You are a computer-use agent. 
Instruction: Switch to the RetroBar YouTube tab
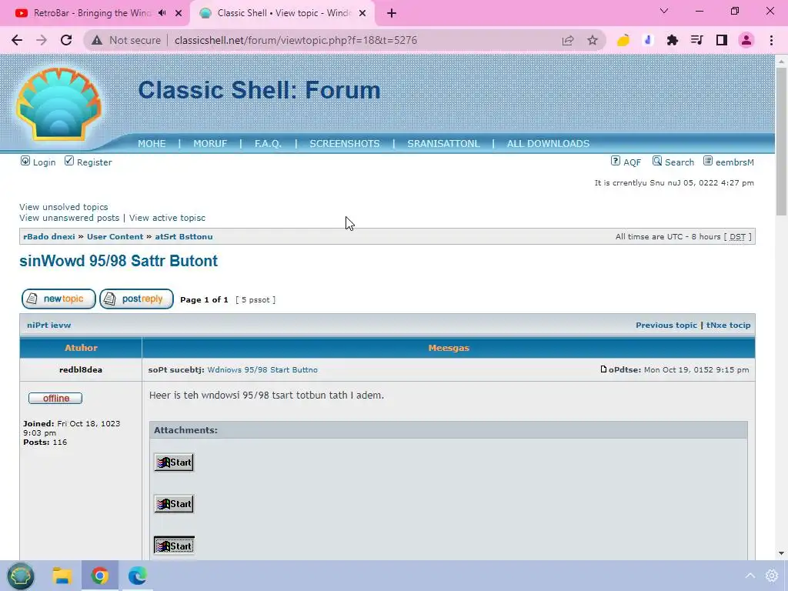click(95, 13)
